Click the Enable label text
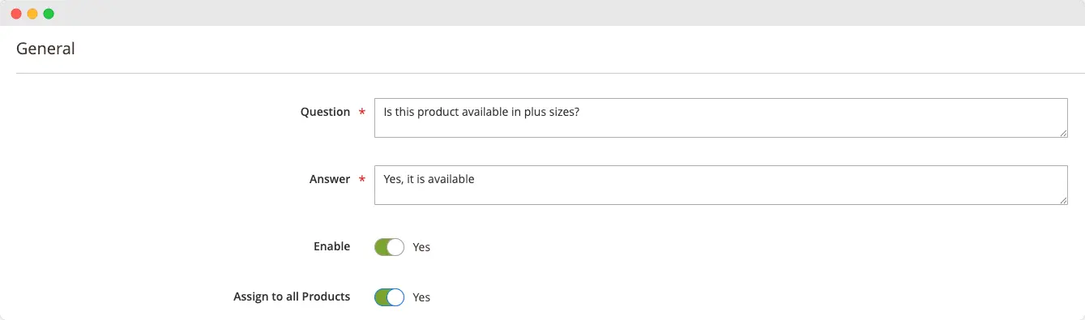The image size is (1085, 320). [x=332, y=246]
